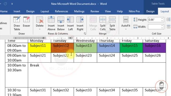Screen dimensions: 171x96
Task: Click the ruler indent marker
Action: coord(73,38)
